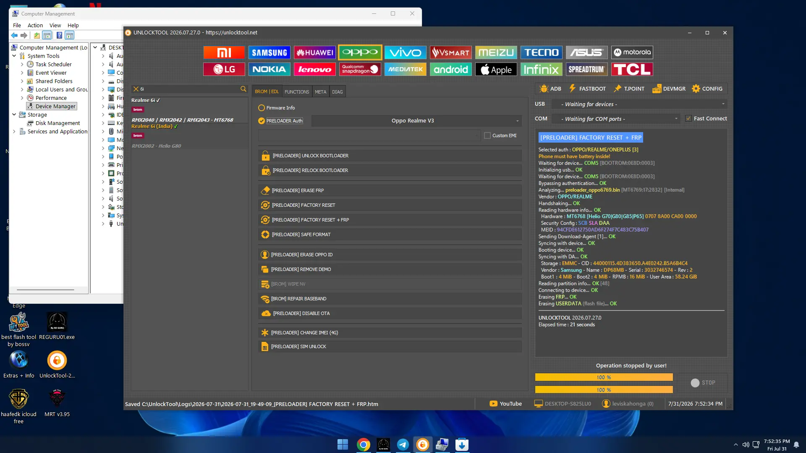Click [BROM] REPAIR BASEBAND button
The image size is (806, 453).
tap(390, 299)
